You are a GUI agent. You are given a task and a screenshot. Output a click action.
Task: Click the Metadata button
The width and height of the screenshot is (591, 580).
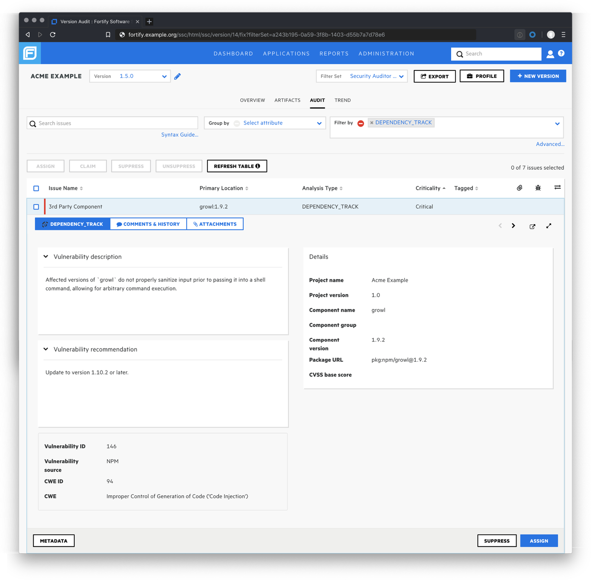click(x=54, y=541)
